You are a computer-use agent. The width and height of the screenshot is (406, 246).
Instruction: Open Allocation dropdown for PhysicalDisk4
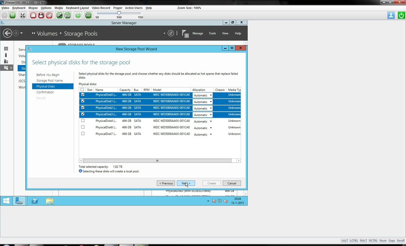[x=202, y=121]
